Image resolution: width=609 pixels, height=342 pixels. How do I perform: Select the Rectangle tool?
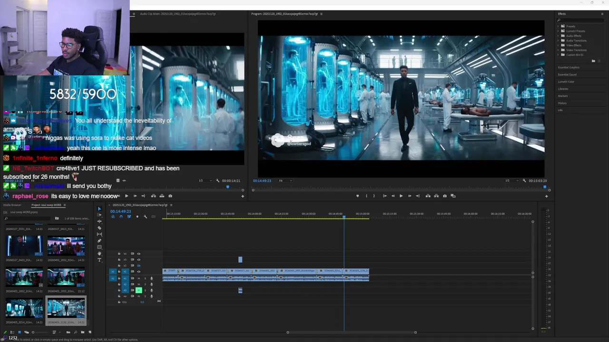tap(99, 247)
